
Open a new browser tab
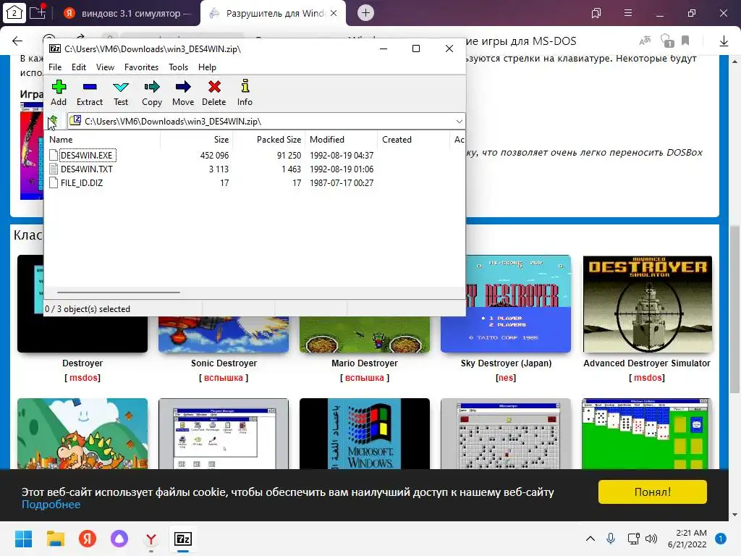click(x=365, y=13)
